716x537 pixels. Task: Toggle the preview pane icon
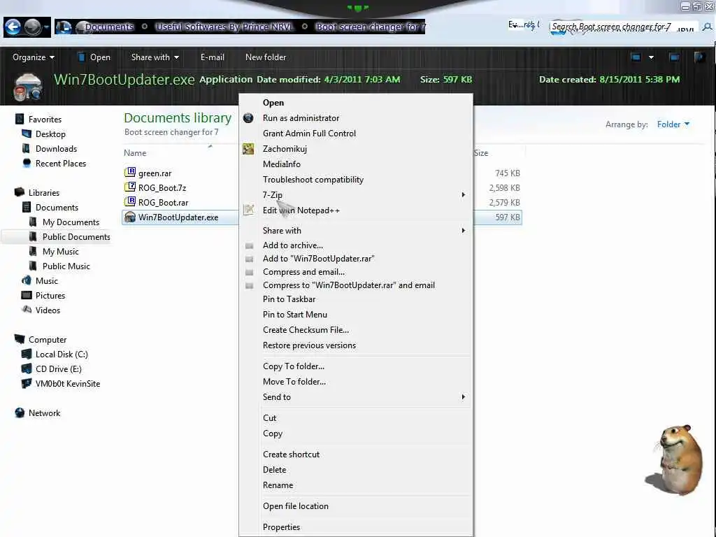[x=674, y=57]
